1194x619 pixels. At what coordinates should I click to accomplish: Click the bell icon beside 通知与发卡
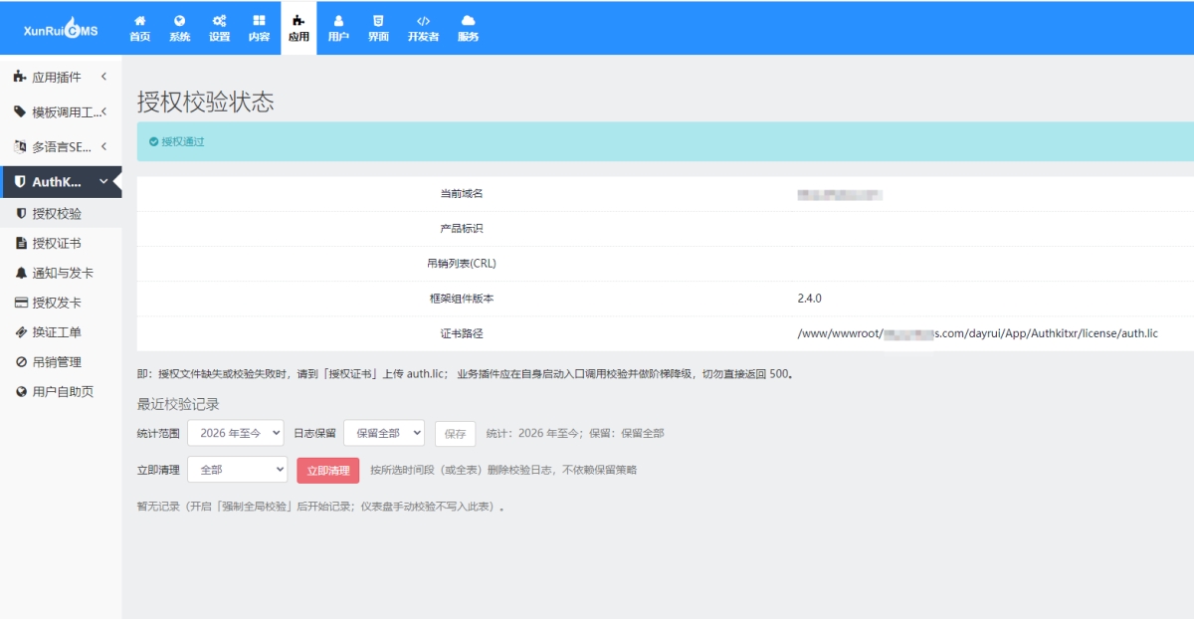22,273
